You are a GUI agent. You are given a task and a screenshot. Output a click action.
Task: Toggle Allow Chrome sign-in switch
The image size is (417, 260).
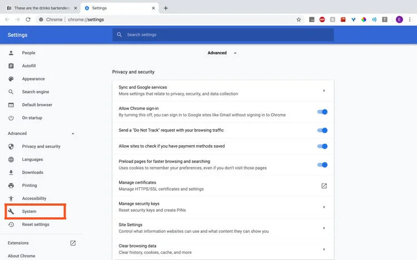pos(322,112)
